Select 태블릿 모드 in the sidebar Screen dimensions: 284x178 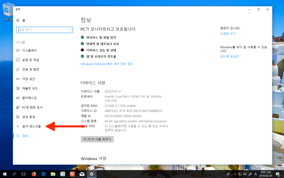[x=27, y=88]
